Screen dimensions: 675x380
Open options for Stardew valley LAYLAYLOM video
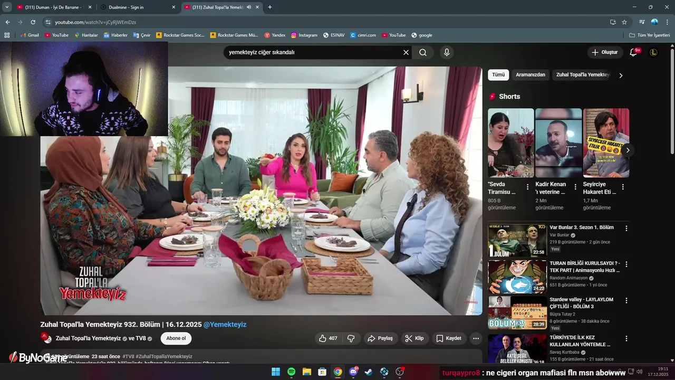point(626,300)
